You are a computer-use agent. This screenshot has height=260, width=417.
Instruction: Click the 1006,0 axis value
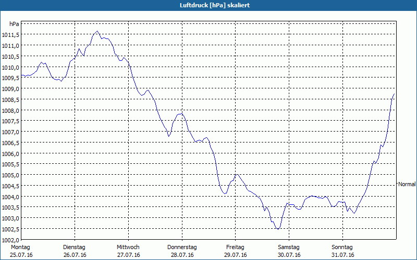pos(10,154)
